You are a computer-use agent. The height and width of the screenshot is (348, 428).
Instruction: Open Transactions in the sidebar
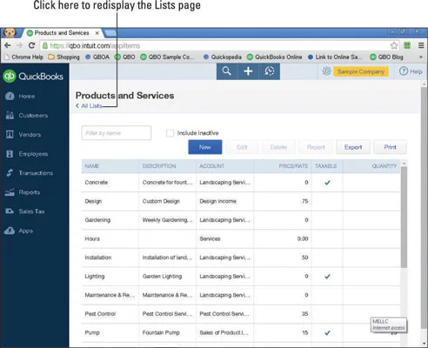click(29, 173)
